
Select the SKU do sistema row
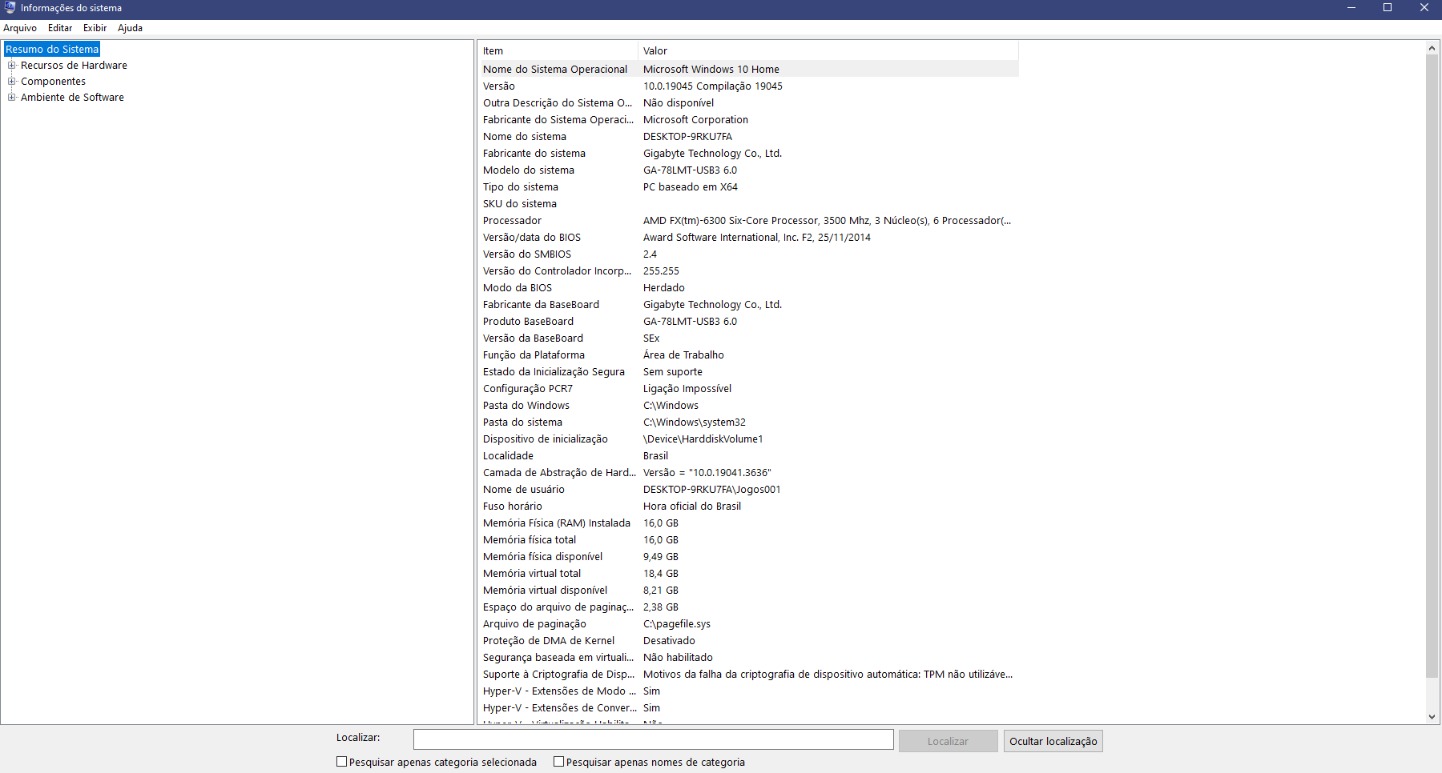[x=748, y=204]
